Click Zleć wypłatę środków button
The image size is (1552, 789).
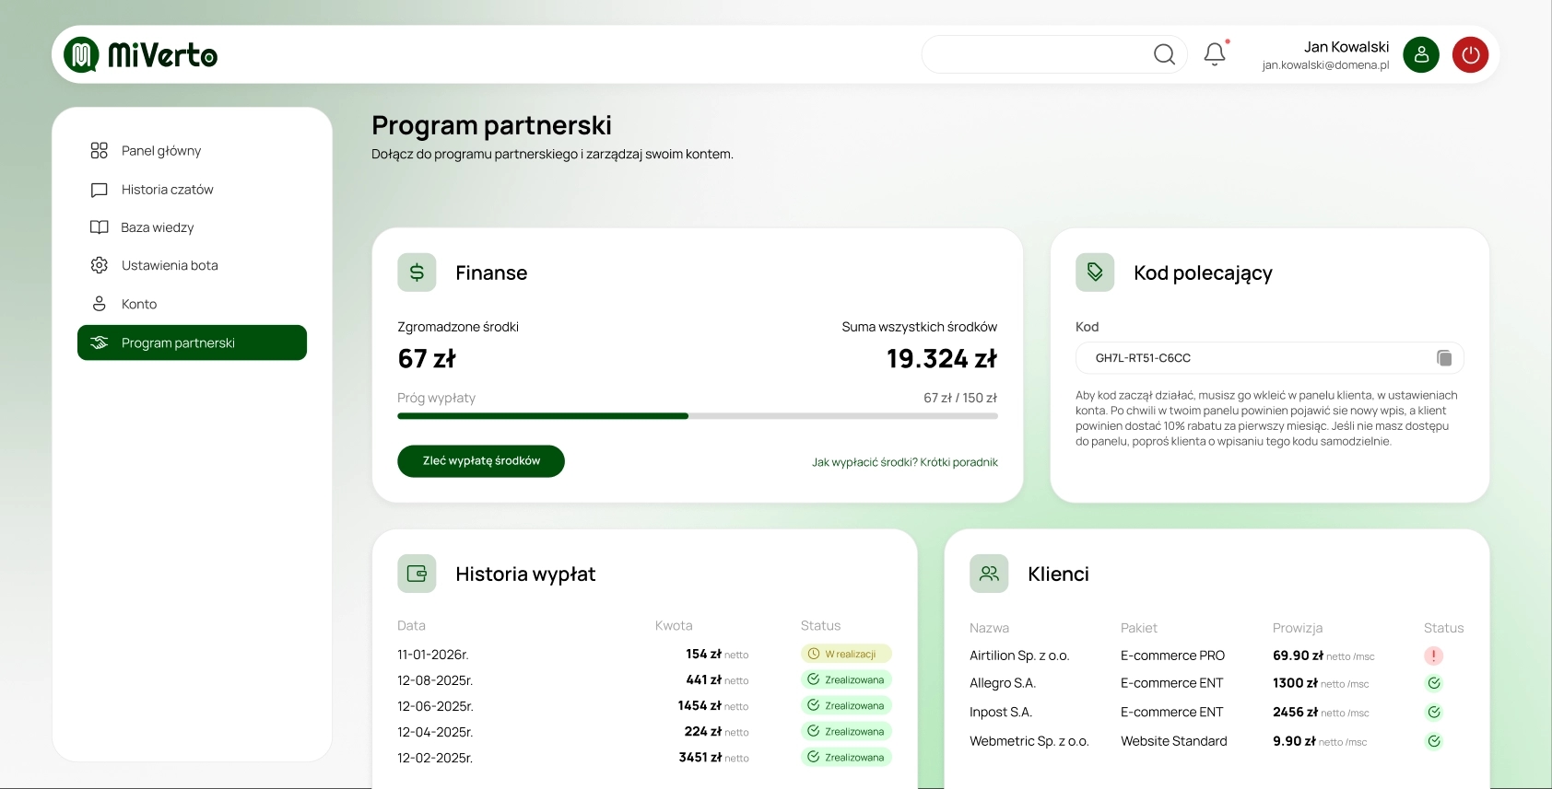tap(481, 461)
